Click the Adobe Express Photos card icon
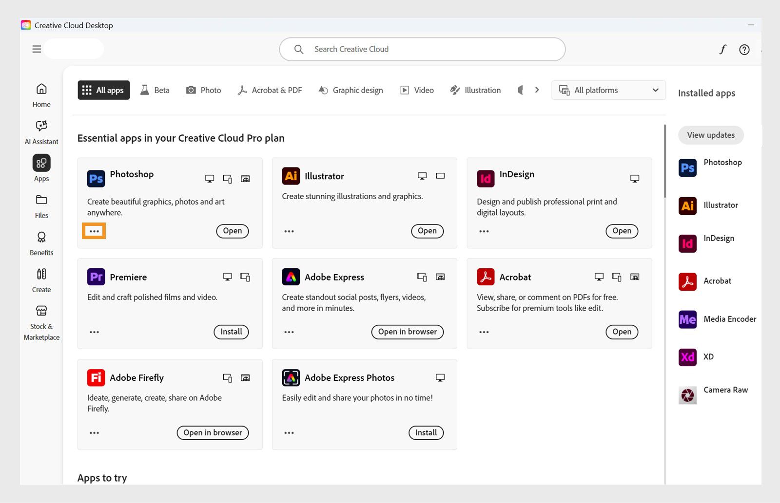The width and height of the screenshot is (780, 503). tap(291, 377)
